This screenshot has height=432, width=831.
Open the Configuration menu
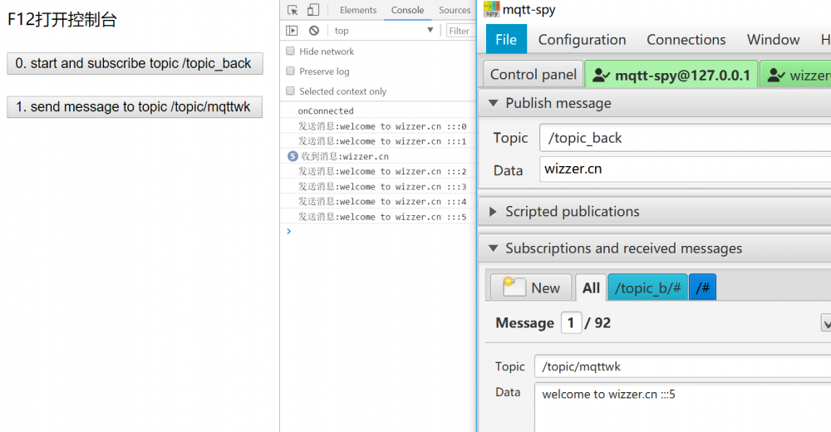coord(582,40)
